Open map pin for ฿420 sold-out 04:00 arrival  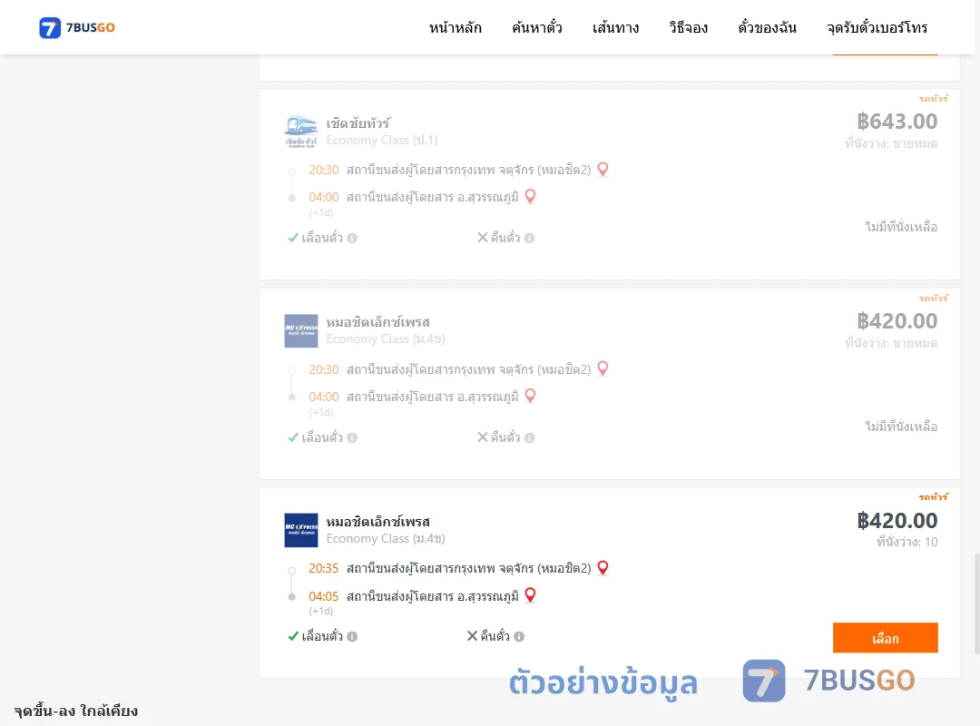pyautogui.click(x=530, y=396)
